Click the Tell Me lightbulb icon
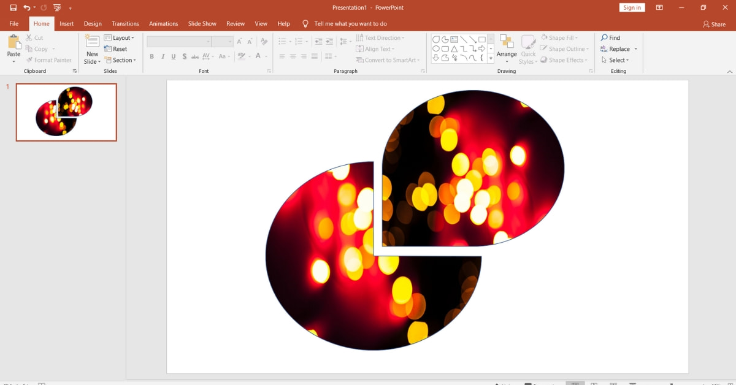736x385 pixels. coord(305,23)
